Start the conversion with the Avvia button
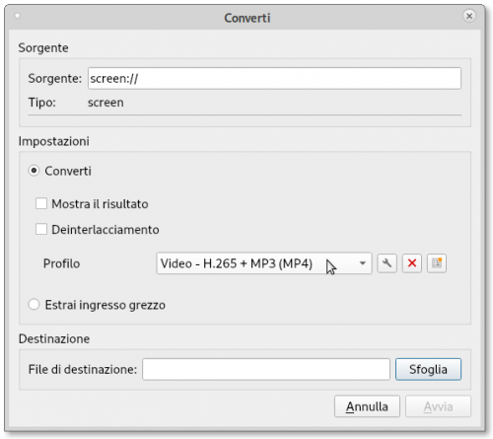 click(x=438, y=406)
